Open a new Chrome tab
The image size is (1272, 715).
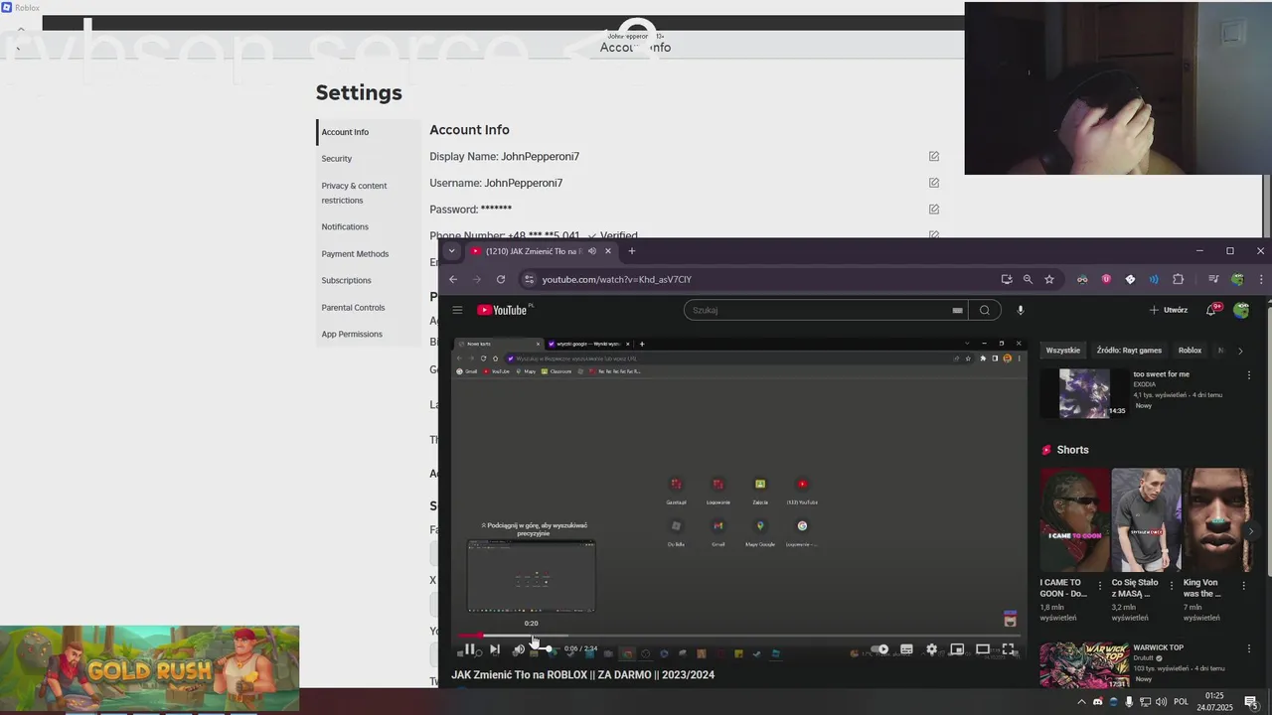631,251
